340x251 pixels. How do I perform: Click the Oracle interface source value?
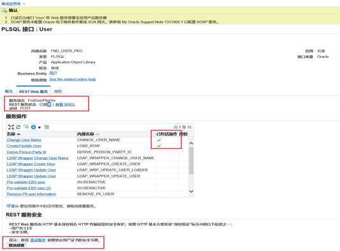point(323,57)
